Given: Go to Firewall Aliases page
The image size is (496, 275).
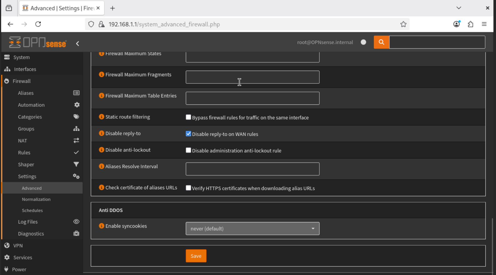Looking at the screenshot, I should coord(26,93).
